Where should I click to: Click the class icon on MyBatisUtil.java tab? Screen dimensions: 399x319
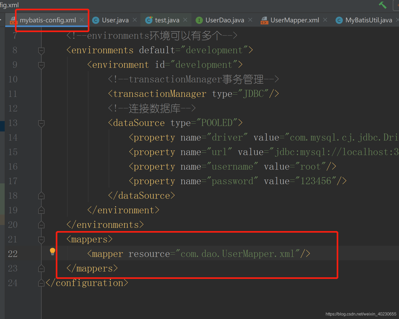[x=339, y=20]
